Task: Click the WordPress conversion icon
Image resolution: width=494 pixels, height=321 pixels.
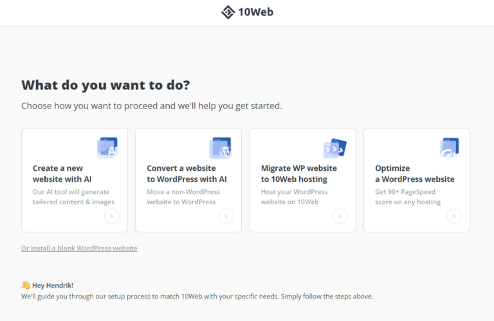Action: pyautogui.click(x=221, y=148)
